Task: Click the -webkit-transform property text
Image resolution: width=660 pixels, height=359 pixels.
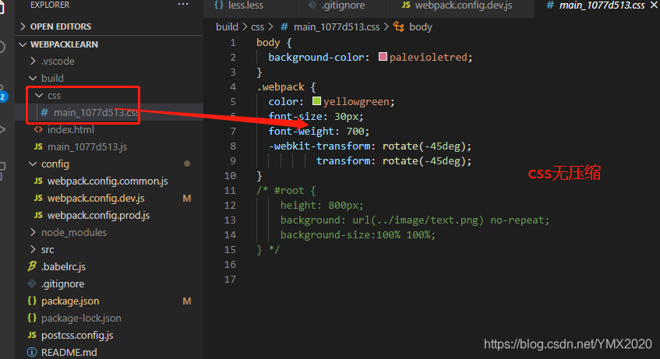Action: tap(322, 146)
